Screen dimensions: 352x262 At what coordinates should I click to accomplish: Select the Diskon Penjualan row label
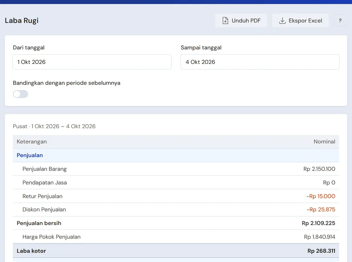coord(44,209)
